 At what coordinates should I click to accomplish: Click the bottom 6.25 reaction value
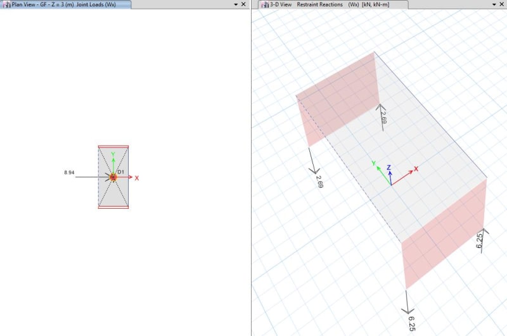tap(411, 323)
